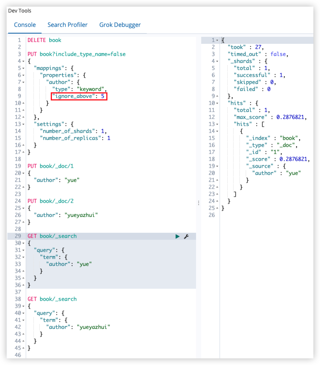Click the "ignore_above": 5 line
The height and width of the screenshot is (365, 320).
[78, 96]
